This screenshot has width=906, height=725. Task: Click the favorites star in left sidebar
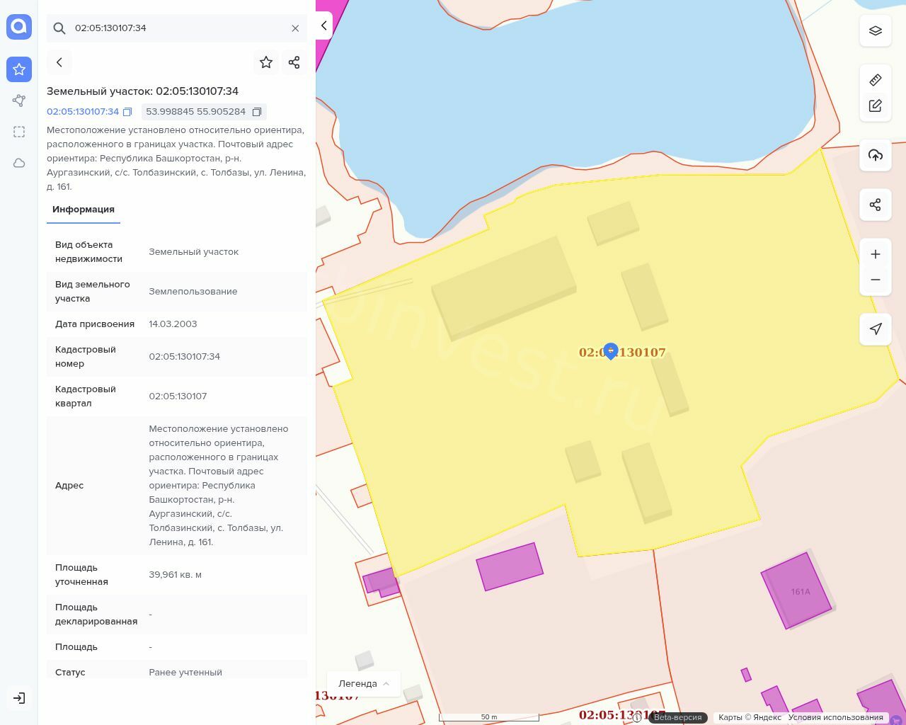[19, 69]
